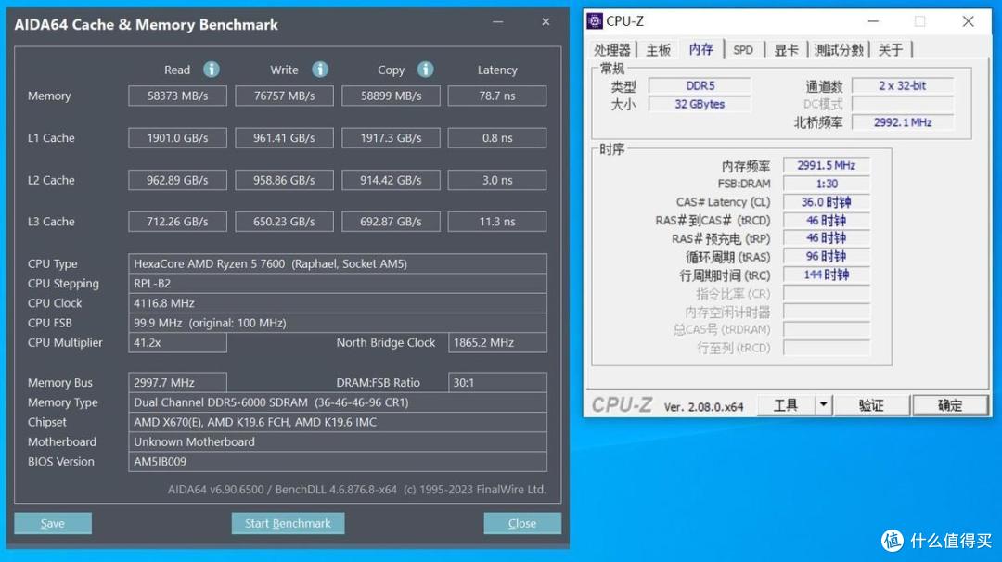Click L3 Cache latency 11.3 ns

point(497,222)
